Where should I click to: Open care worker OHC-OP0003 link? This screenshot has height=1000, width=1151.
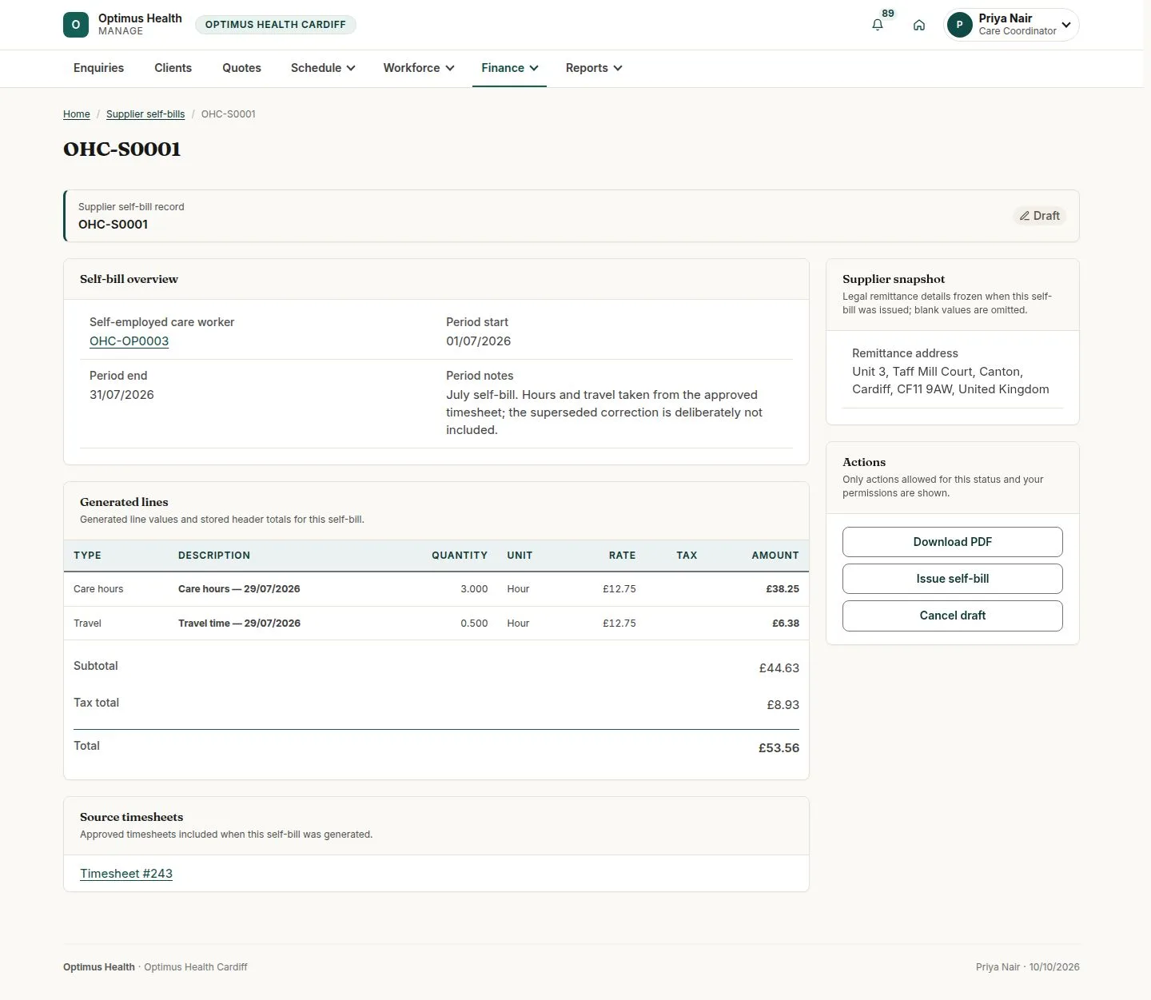[x=129, y=341]
